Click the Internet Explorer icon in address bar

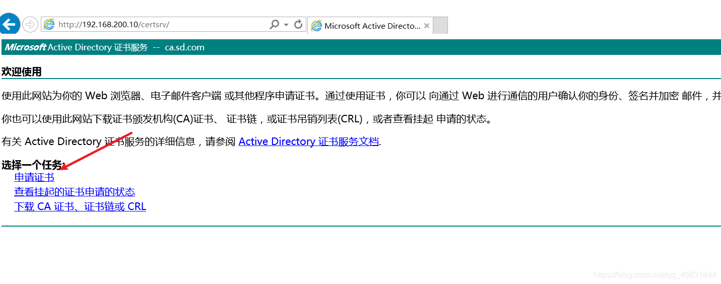[x=49, y=24]
